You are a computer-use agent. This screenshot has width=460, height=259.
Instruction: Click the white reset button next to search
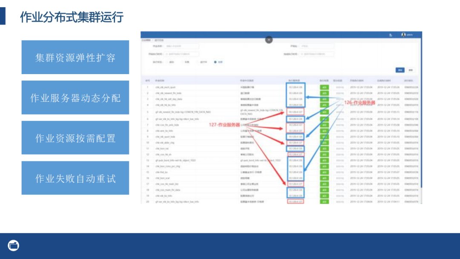(411, 70)
